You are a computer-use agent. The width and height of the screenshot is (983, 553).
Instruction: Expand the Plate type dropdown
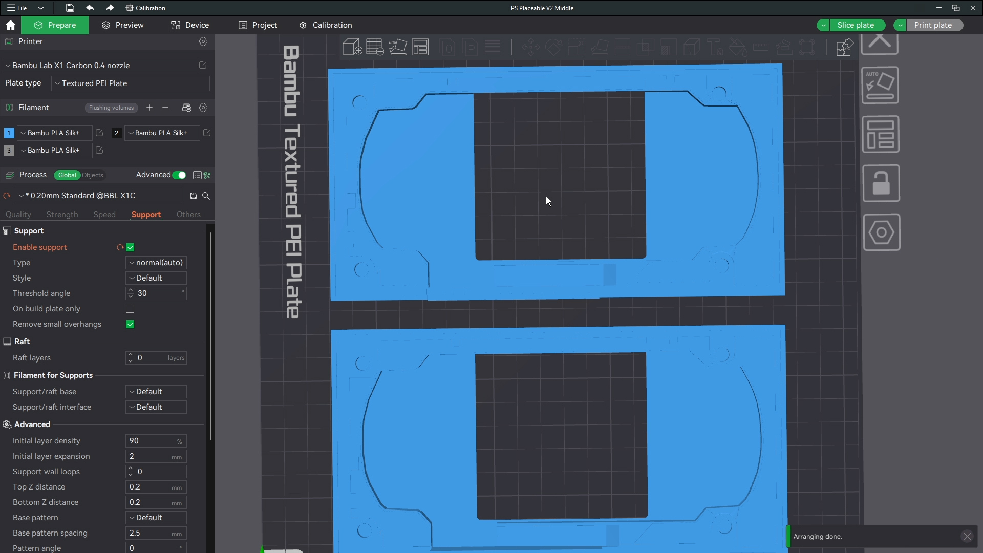(x=131, y=83)
